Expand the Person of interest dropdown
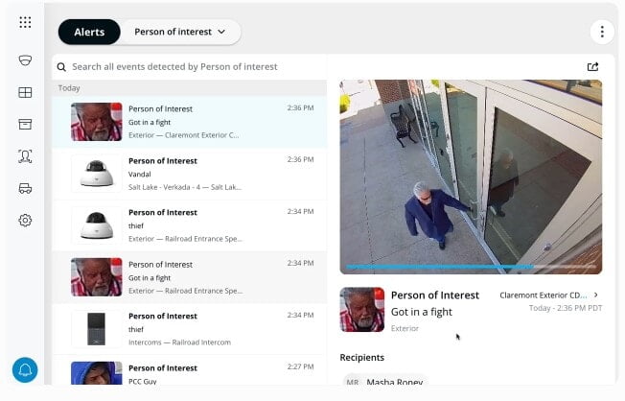The height and width of the screenshot is (401, 625). pyautogui.click(x=180, y=32)
